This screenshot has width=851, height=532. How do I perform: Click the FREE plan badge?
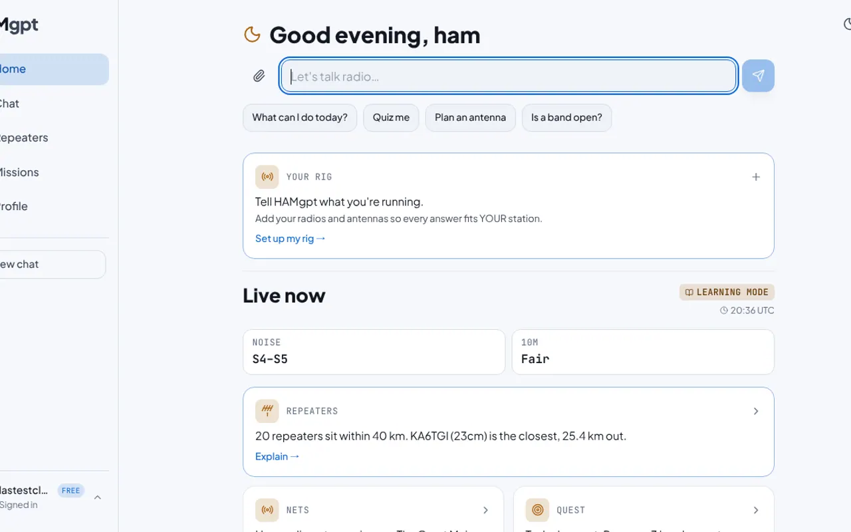tap(71, 491)
